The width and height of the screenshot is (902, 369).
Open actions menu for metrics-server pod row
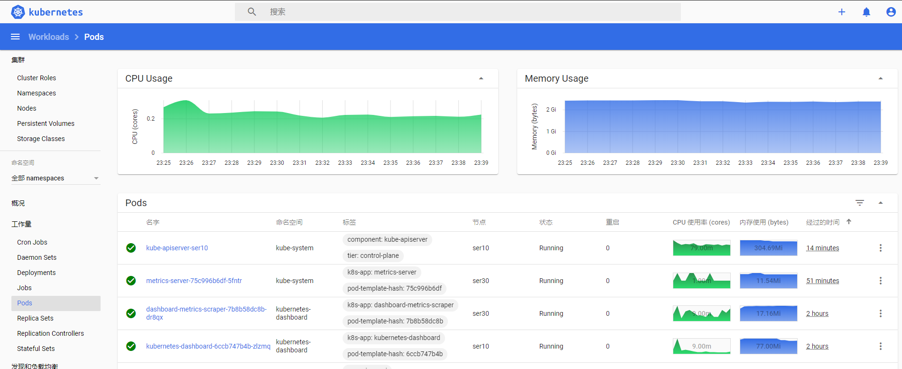pyautogui.click(x=881, y=281)
